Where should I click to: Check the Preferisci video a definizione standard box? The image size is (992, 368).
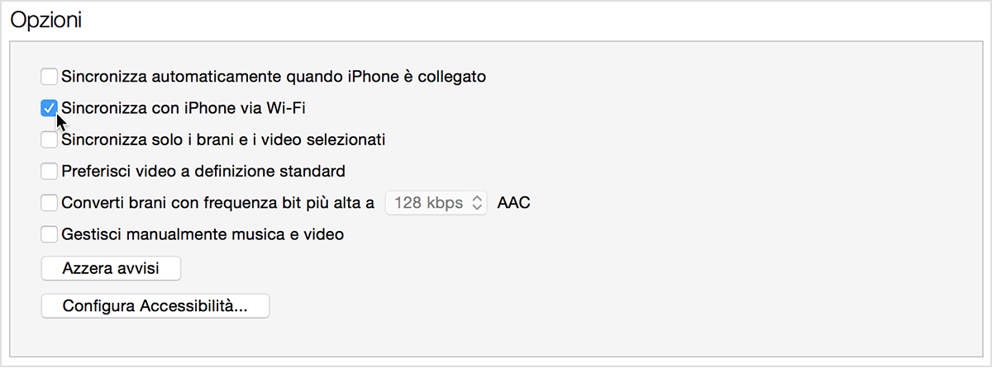(50, 172)
